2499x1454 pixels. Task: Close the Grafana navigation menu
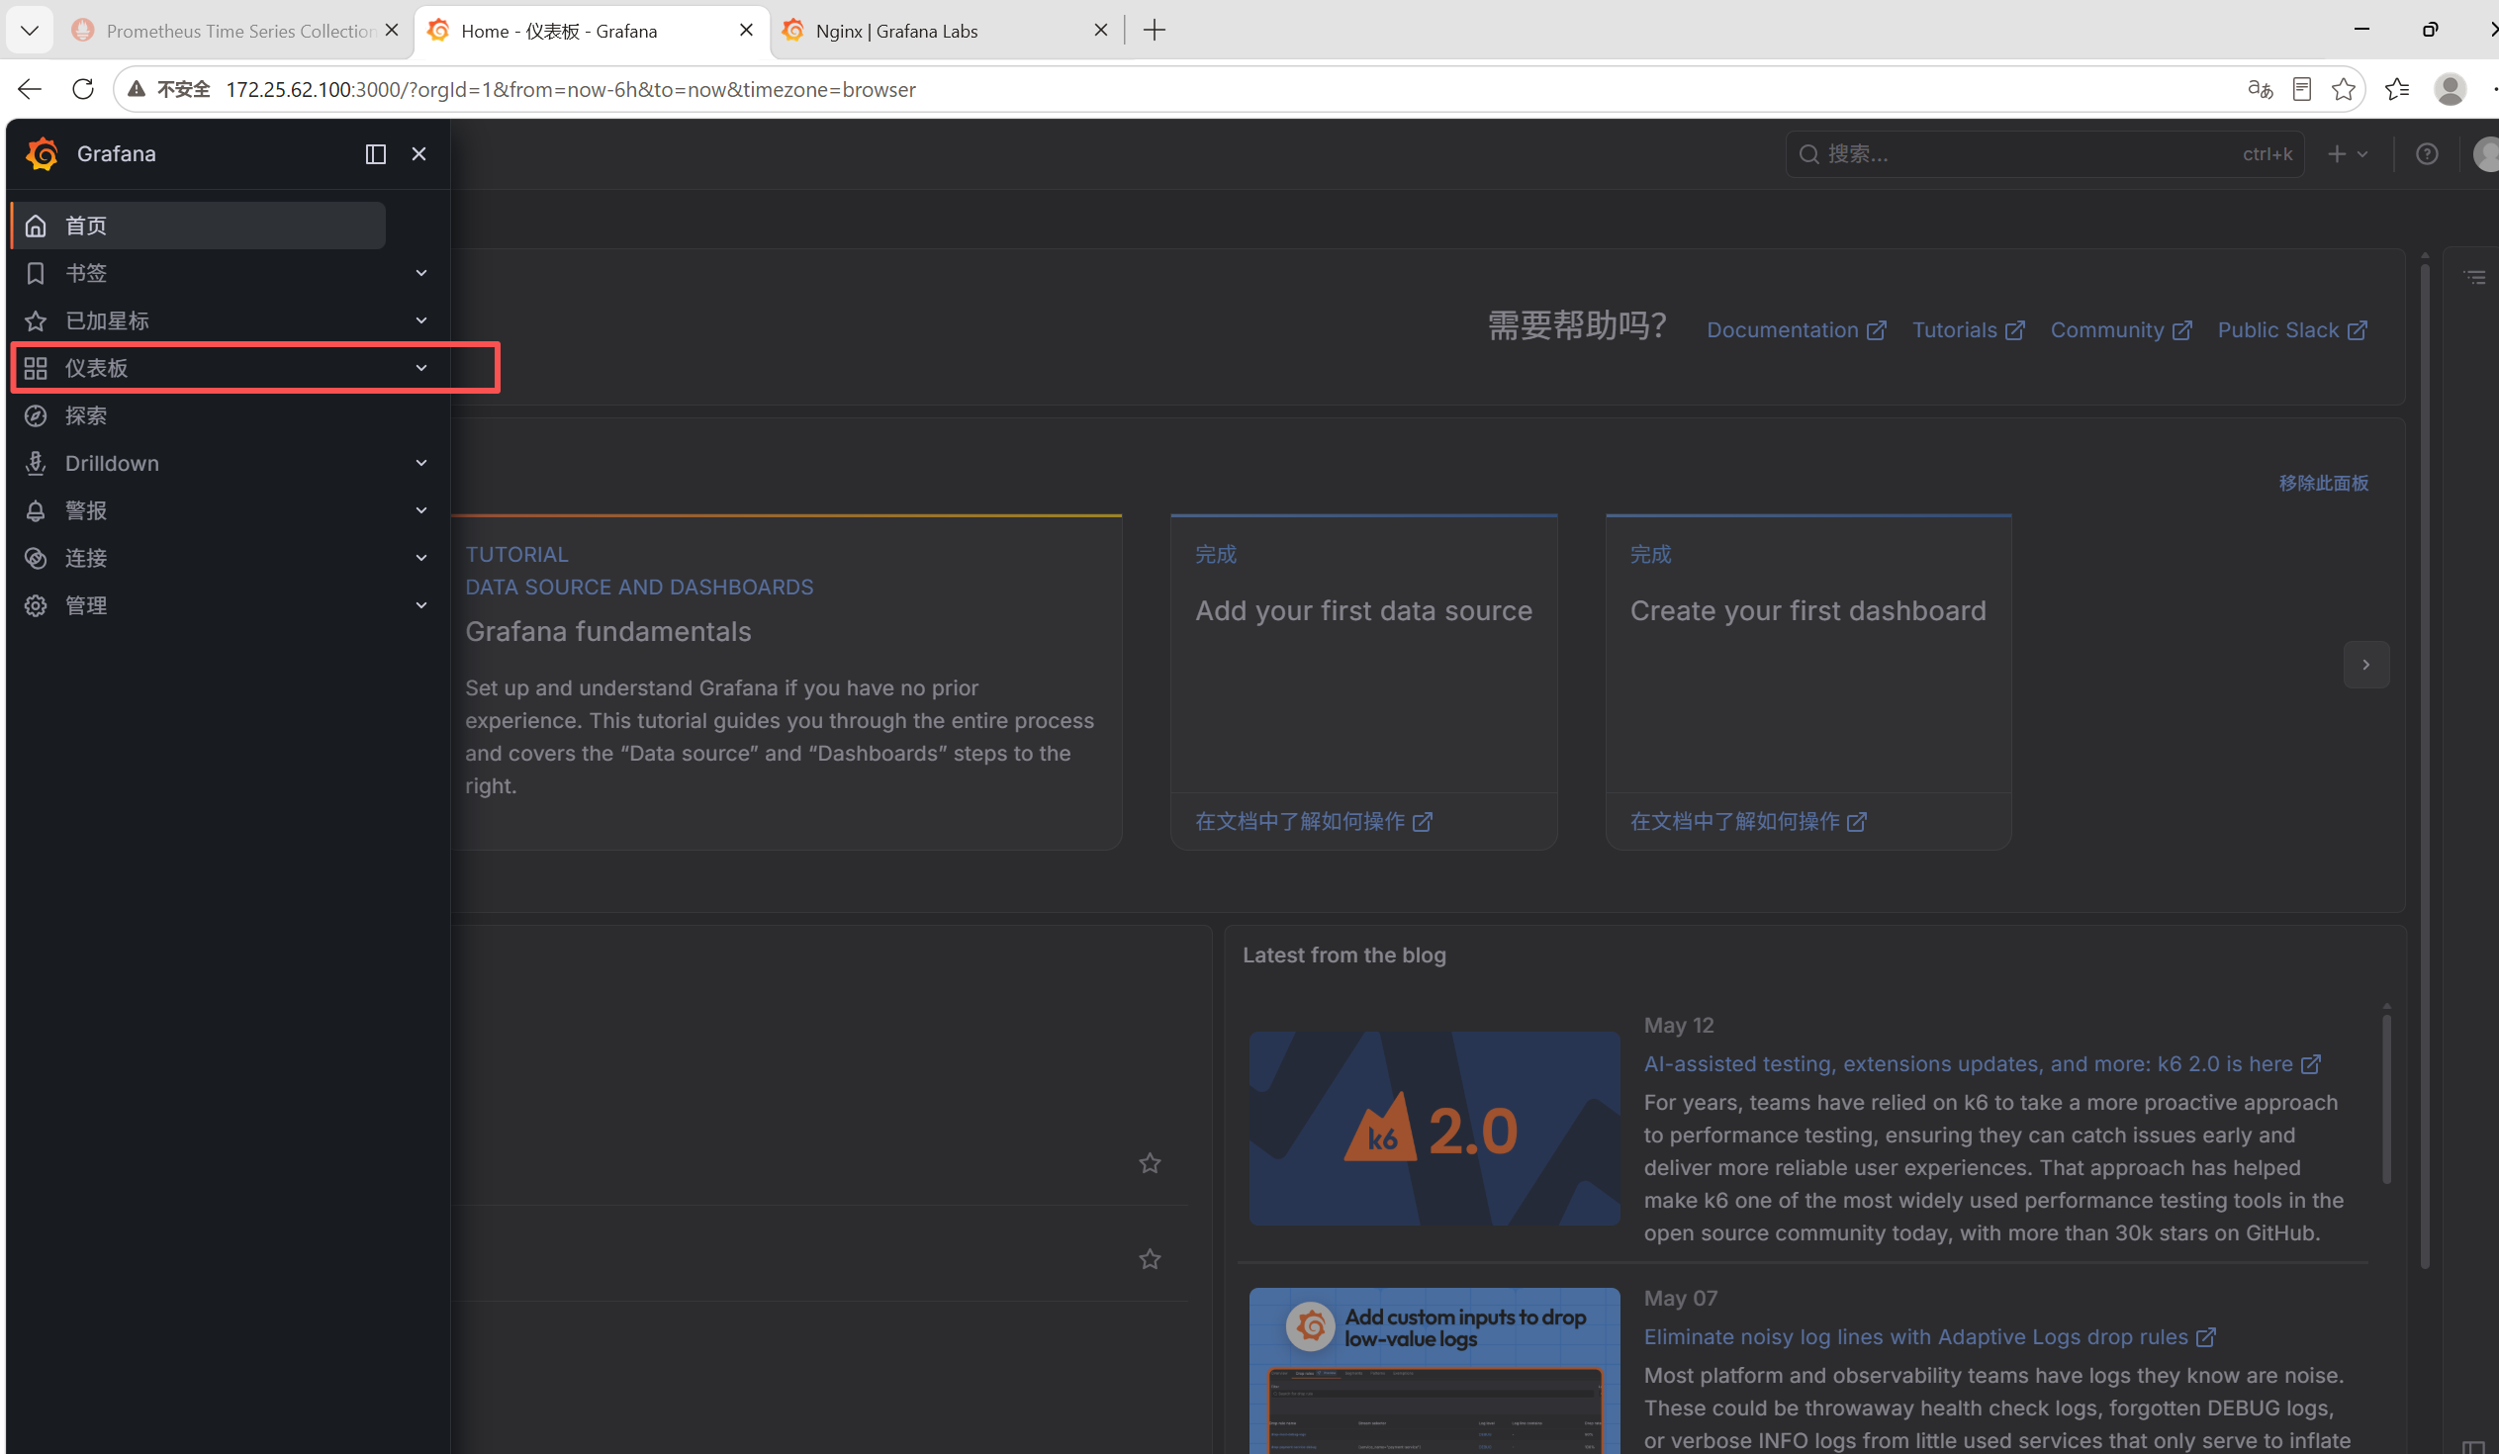(x=418, y=153)
